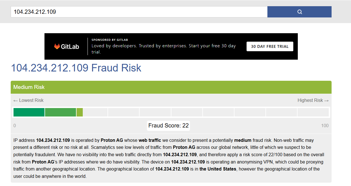Click the Highest Risk arrow label
Viewport: 351px width, 186px height.
[313, 100]
